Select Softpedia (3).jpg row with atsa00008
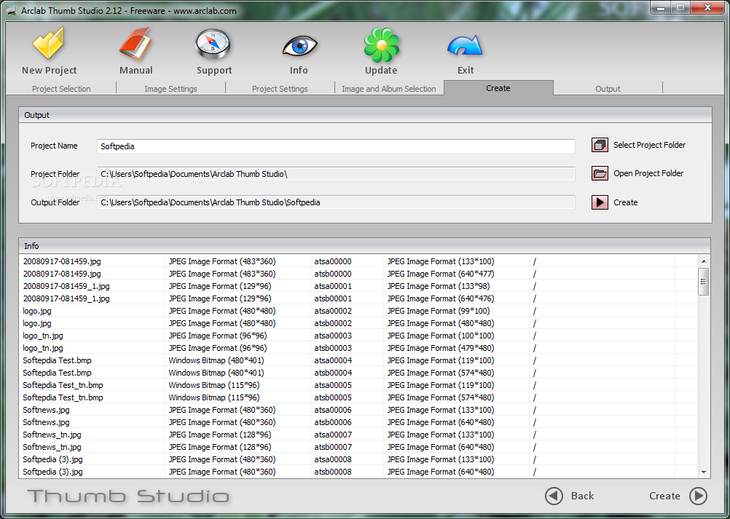 (x=358, y=459)
